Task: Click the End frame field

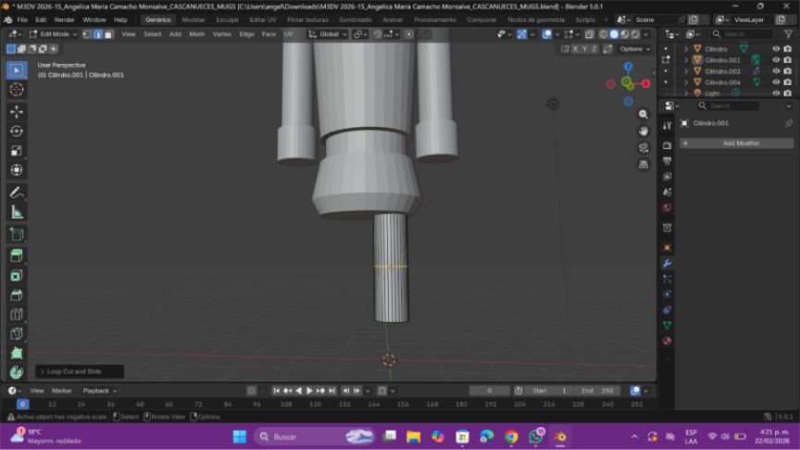Action: (595, 391)
